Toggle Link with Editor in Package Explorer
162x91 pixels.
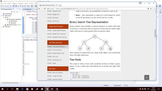(14, 12)
